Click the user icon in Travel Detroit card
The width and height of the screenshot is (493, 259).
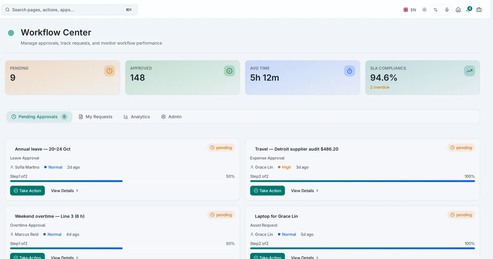pos(252,167)
